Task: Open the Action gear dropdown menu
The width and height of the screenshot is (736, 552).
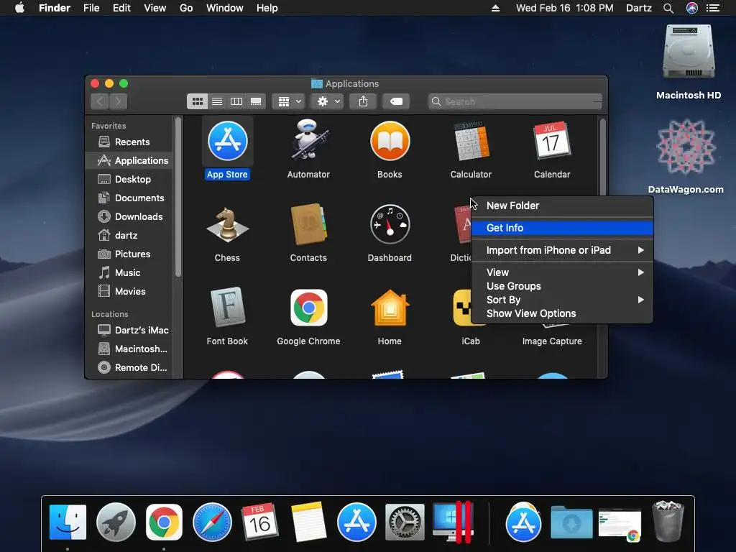Action: pos(328,101)
